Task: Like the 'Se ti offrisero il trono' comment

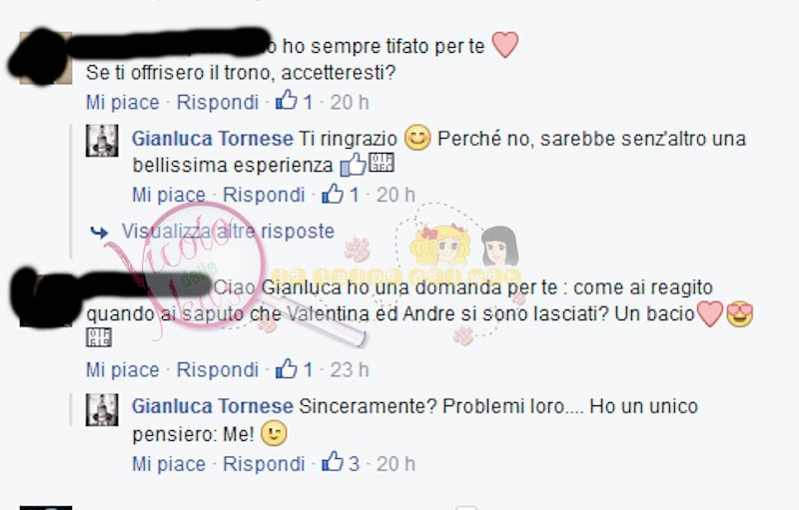Action: click(x=123, y=102)
